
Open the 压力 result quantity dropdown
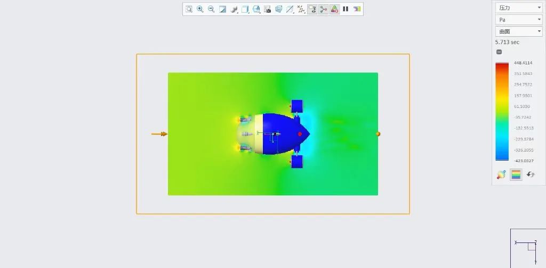click(518, 7)
